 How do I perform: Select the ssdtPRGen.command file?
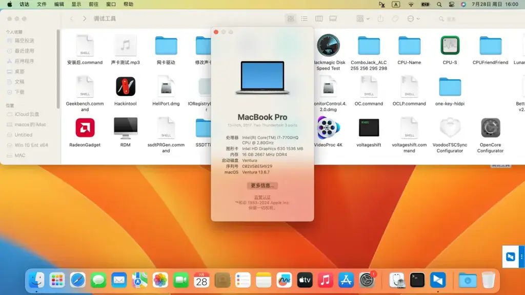click(x=166, y=127)
